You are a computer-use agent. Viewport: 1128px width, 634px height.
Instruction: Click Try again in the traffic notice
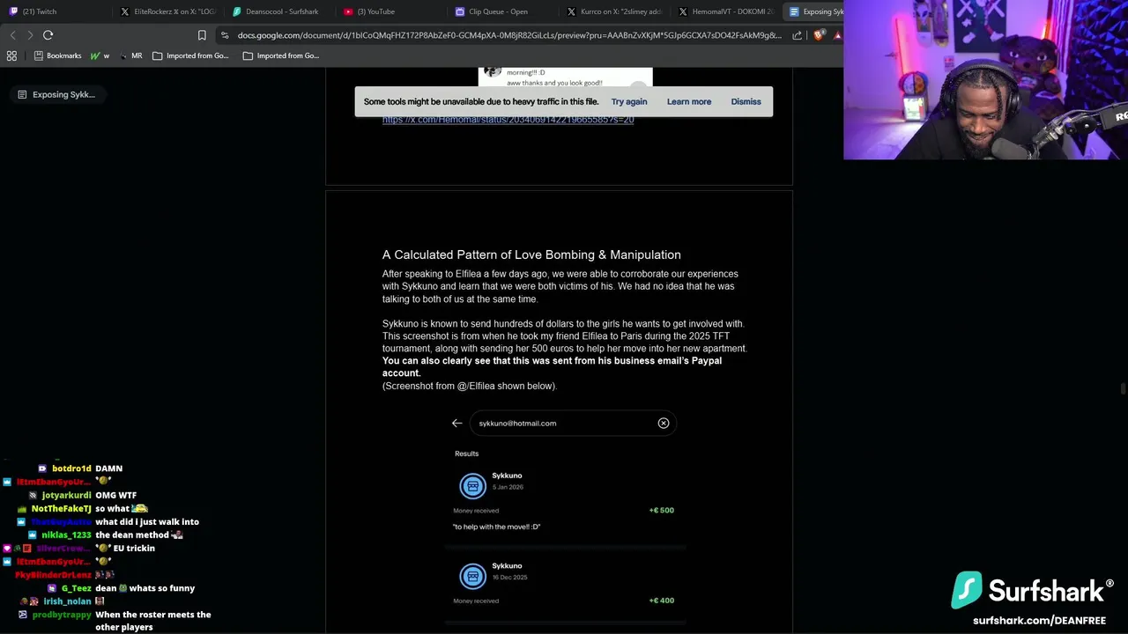click(x=629, y=101)
